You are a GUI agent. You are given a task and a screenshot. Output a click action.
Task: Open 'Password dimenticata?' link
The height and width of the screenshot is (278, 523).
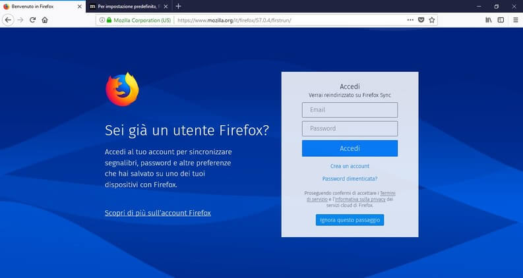[x=350, y=179]
